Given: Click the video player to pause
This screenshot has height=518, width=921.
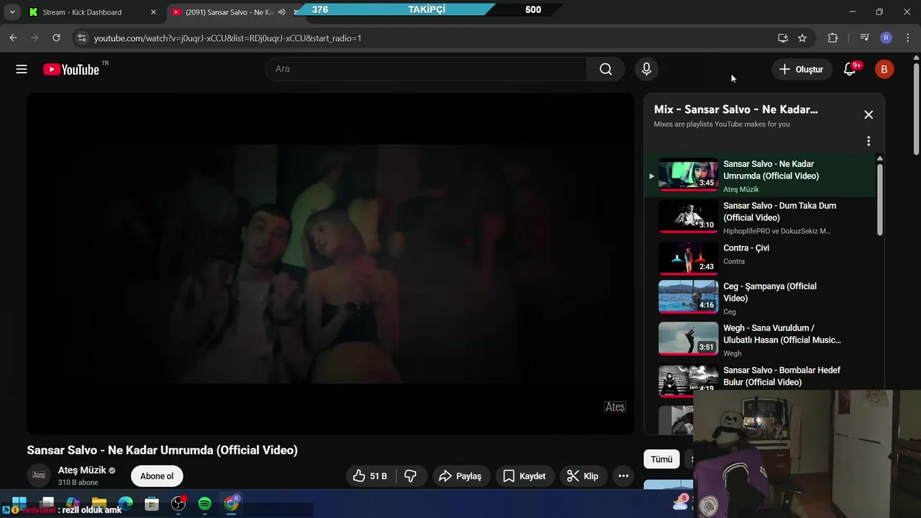Looking at the screenshot, I should 330,263.
